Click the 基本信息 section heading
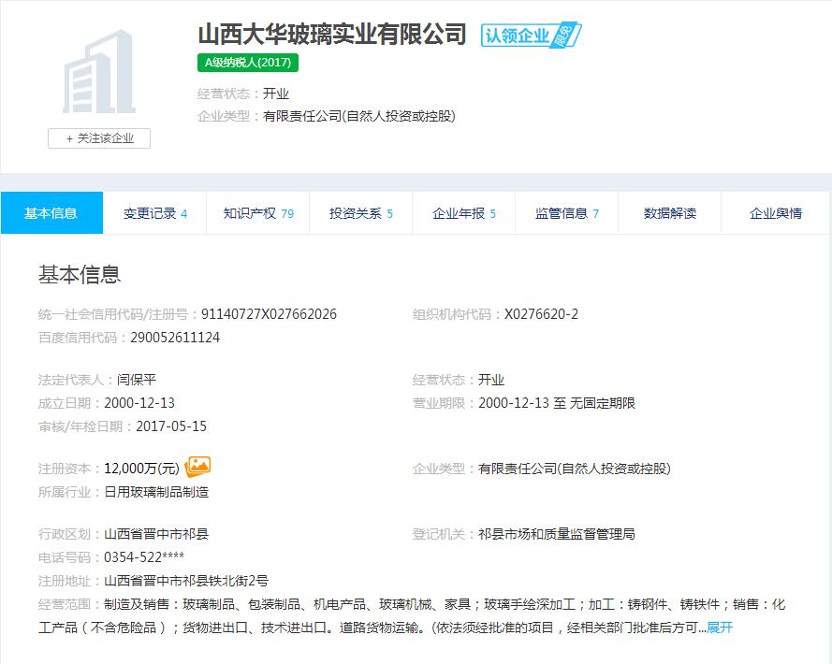 [x=80, y=275]
